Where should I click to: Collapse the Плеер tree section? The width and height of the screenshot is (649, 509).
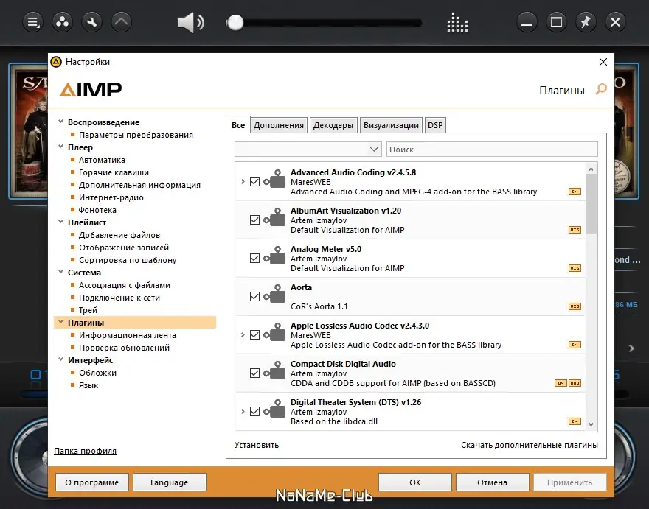tap(60, 147)
